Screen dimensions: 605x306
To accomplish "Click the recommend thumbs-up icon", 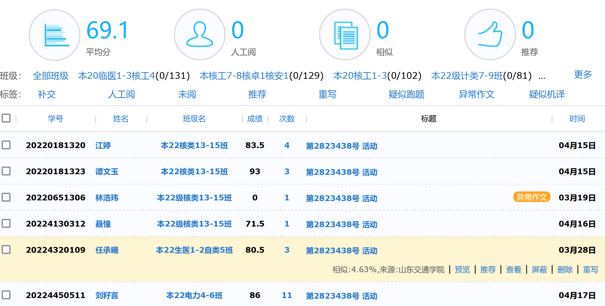I will click(x=490, y=34).
